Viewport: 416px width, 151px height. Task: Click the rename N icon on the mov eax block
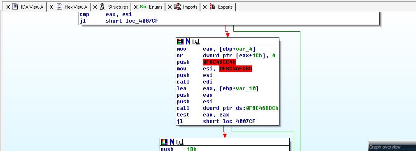[188, 42]
